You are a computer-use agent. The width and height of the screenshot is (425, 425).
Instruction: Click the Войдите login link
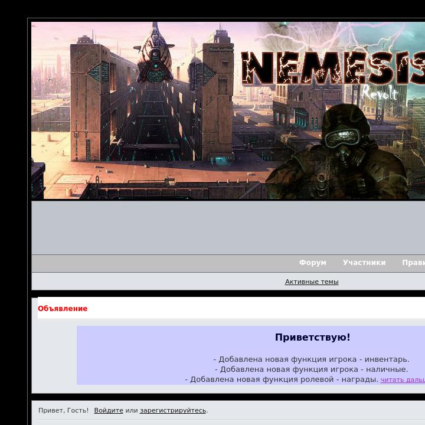[x=109, y=410]
